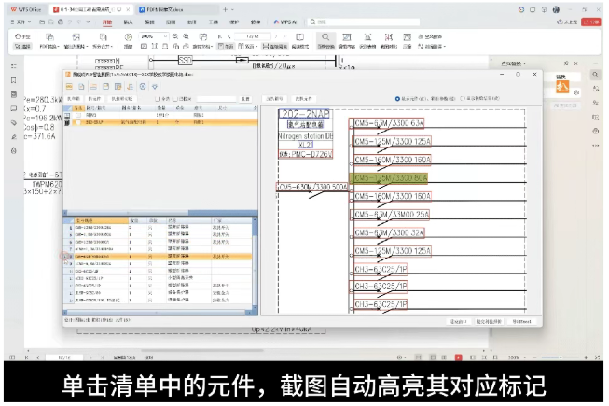Select the second unselected display radio option

463,99
